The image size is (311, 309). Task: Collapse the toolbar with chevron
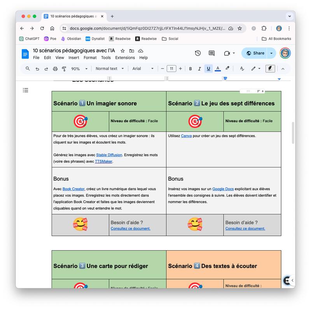(x=283, y=69)
